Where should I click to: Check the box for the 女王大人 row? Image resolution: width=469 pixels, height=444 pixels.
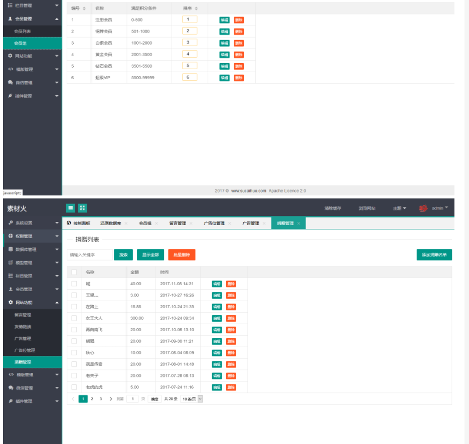[74, 318]
